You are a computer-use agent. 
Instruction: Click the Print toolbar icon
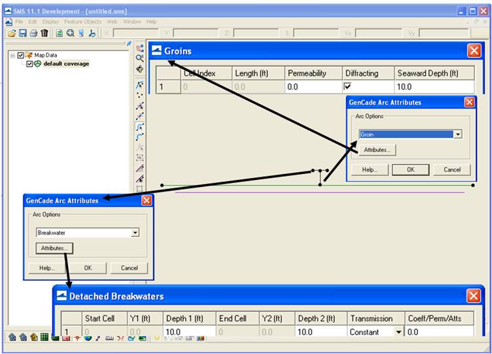[x=33, y=33]
